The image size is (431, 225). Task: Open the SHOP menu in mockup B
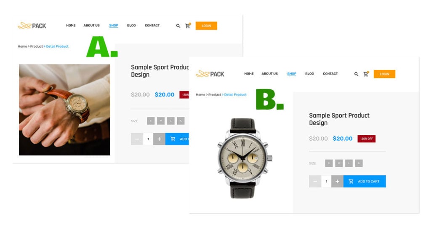(x=292, y=74)
